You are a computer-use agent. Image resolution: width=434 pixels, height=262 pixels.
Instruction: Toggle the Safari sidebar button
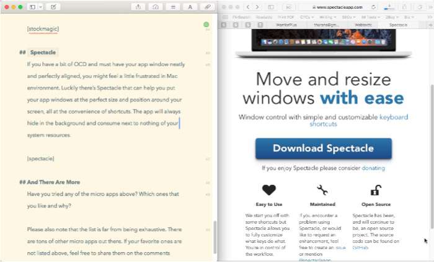tap(271, 7)
